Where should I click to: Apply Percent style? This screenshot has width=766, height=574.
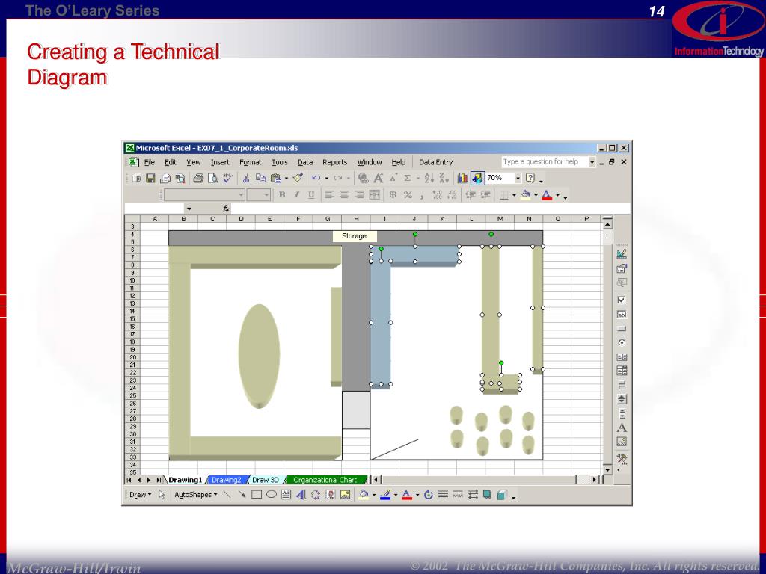tap(408, 195)
